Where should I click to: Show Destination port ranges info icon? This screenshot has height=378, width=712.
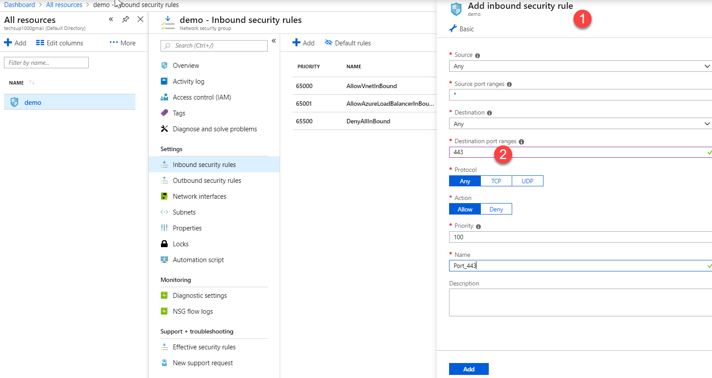coord(521,142)
